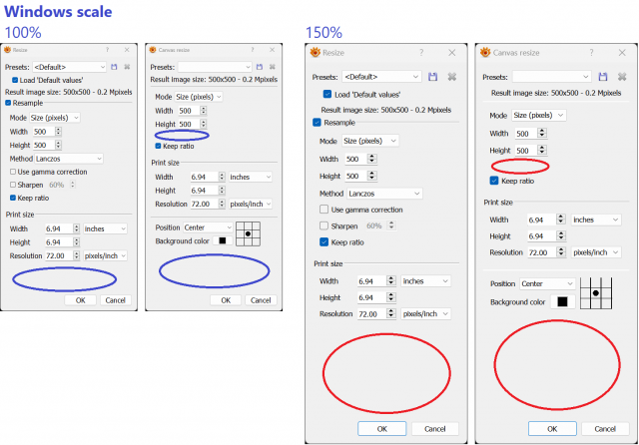Image resolution: width=639 pixels, height=445 pixels.
Task: Click OK in 100% Resize dialog
Action: pos(80,300)
